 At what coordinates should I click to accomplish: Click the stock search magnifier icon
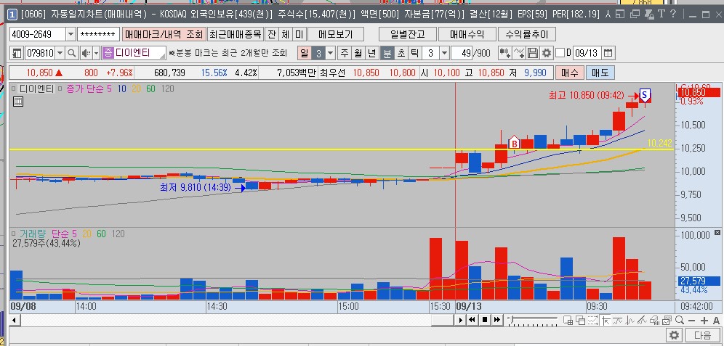coord(71,53)
